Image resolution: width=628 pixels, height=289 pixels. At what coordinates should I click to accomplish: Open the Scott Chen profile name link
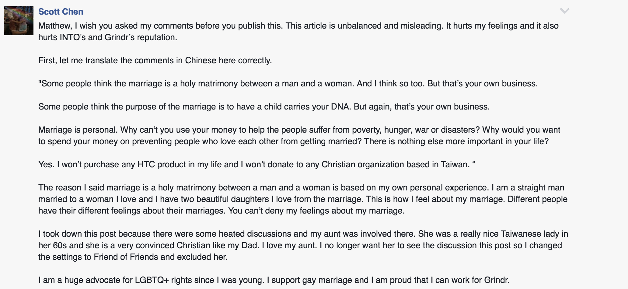[61, 12]
